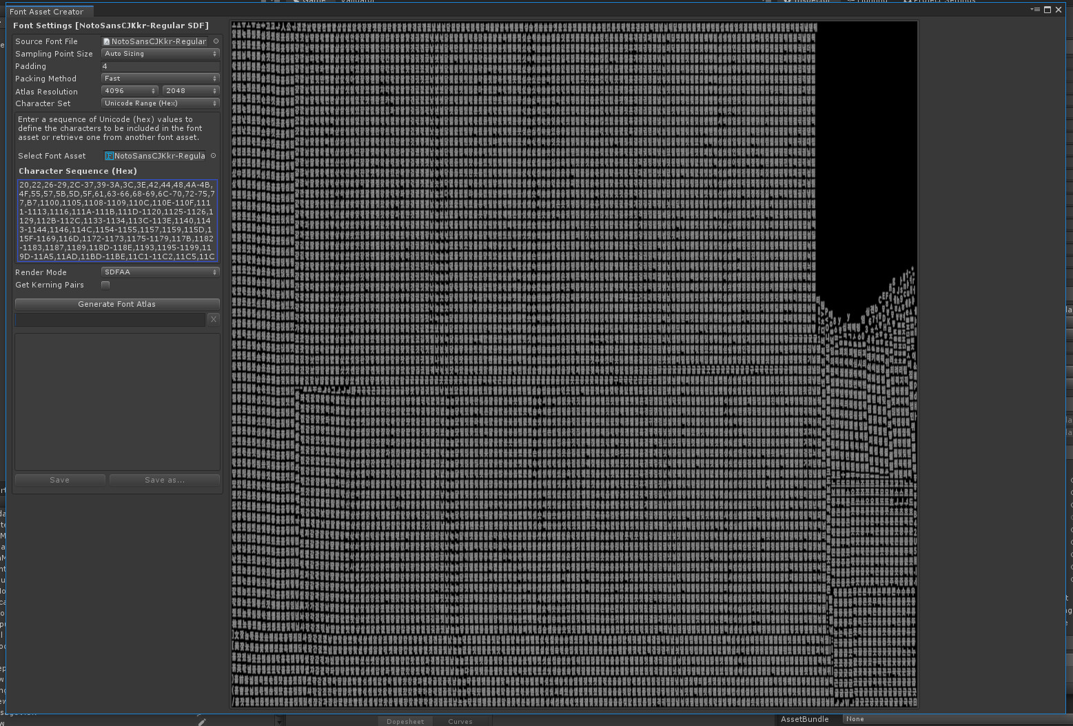Enable the Get Kerning Pairs checkbox
1073x726 pixels.
click(x=105, y=285)
